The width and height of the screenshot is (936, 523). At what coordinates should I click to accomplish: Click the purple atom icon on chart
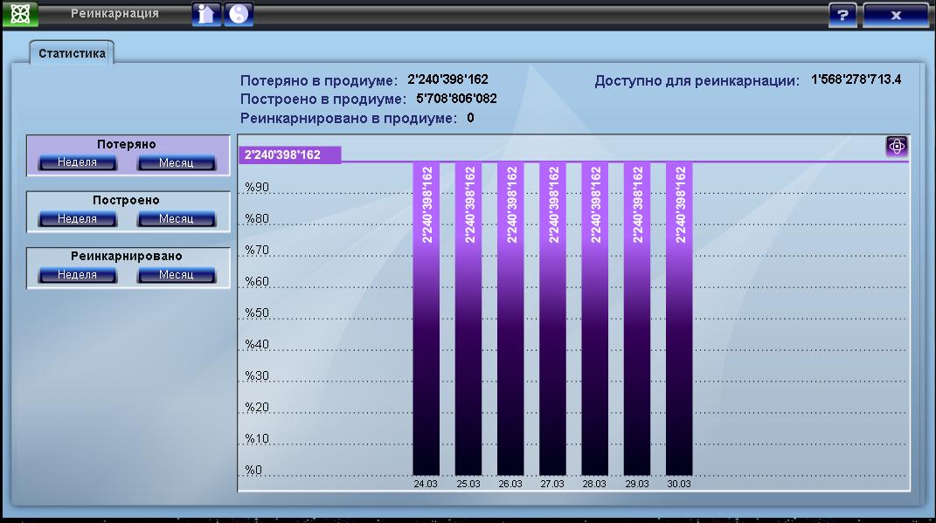[x=897, y=147]
